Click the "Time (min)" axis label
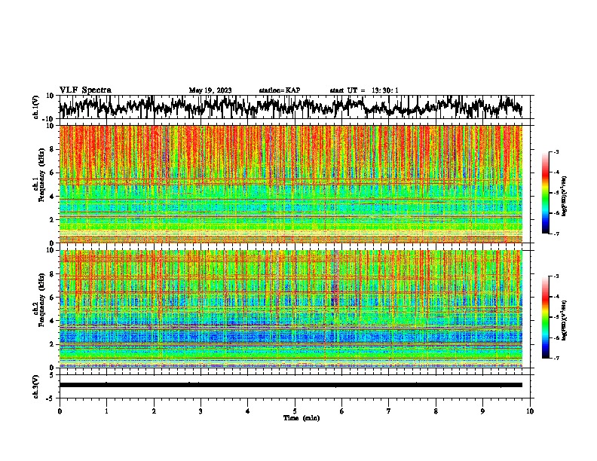597x461 pixels. [302, 418]
